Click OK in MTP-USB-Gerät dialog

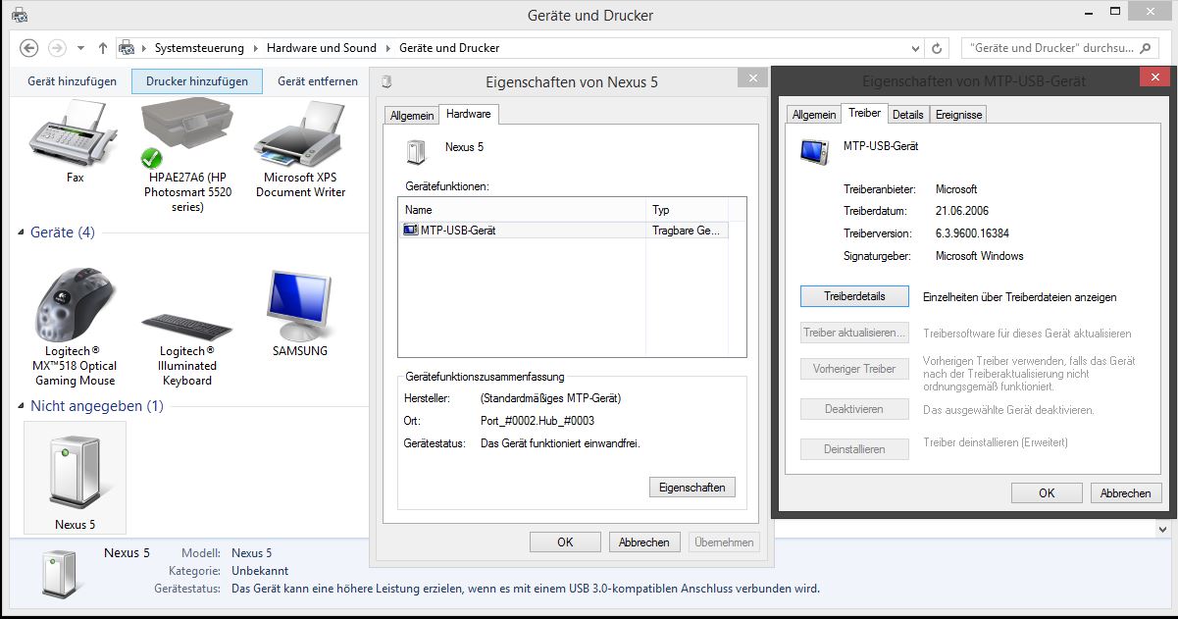(1047, 493)
